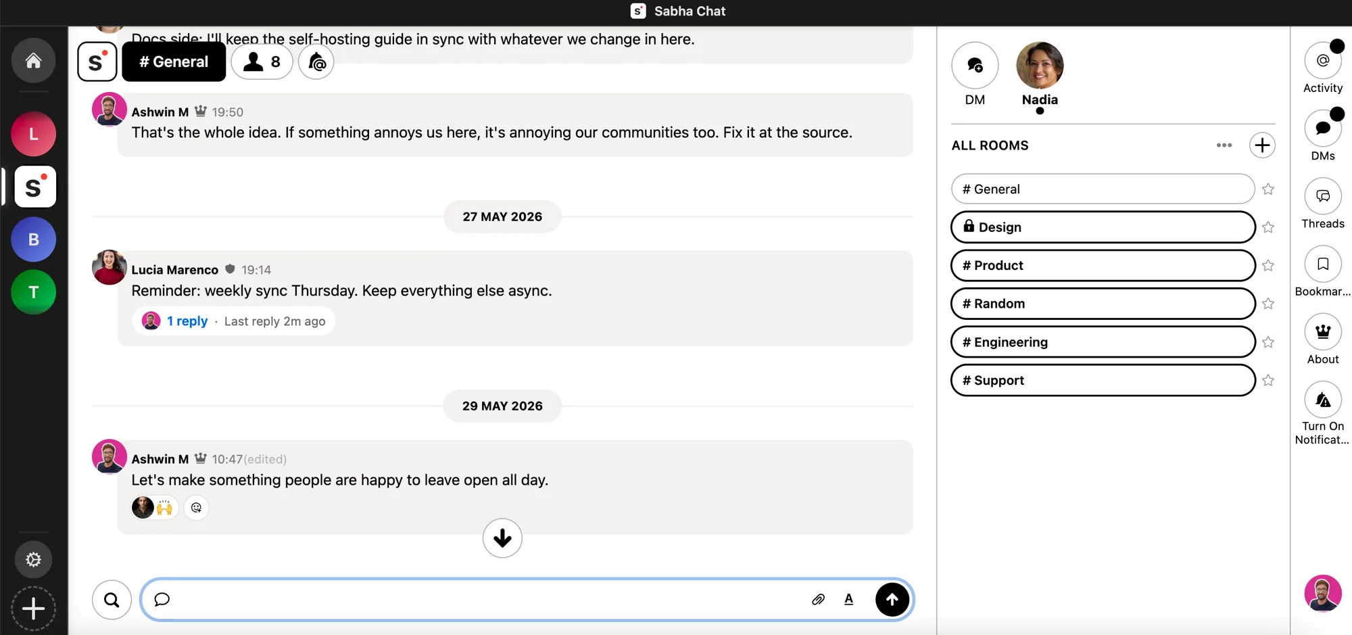Star the Engineering room
Screen dimensions: 1352x635
[1268, 342]
